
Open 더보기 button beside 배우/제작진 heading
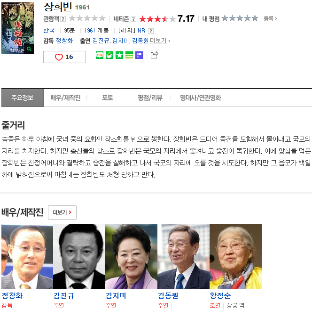click(62, 212)
